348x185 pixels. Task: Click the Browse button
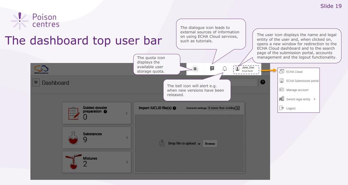(x=210, y=144)
